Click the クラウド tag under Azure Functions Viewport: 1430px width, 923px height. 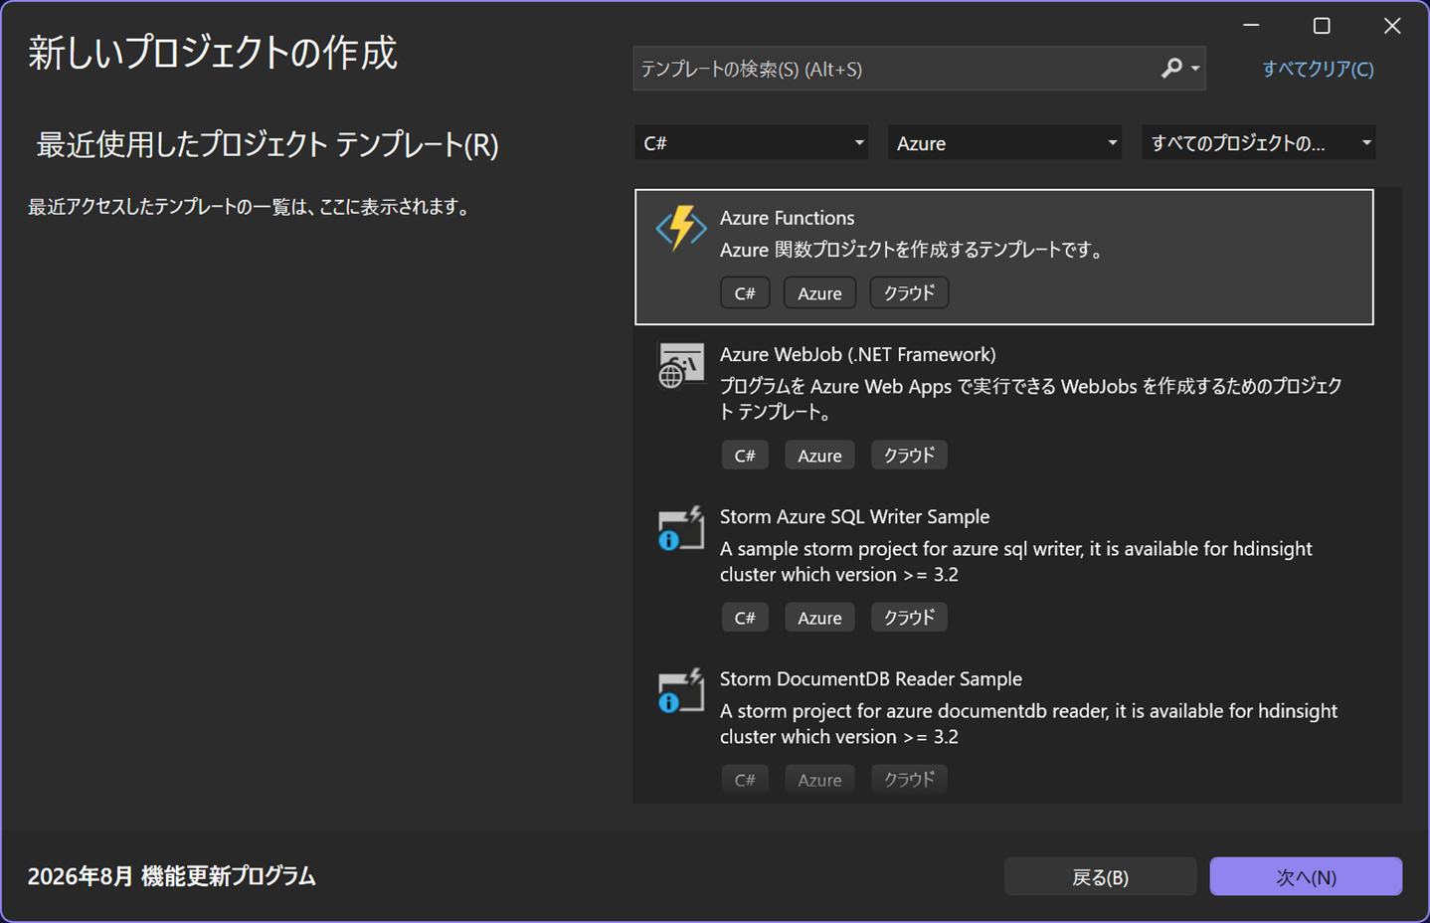(x=909, y=293)
